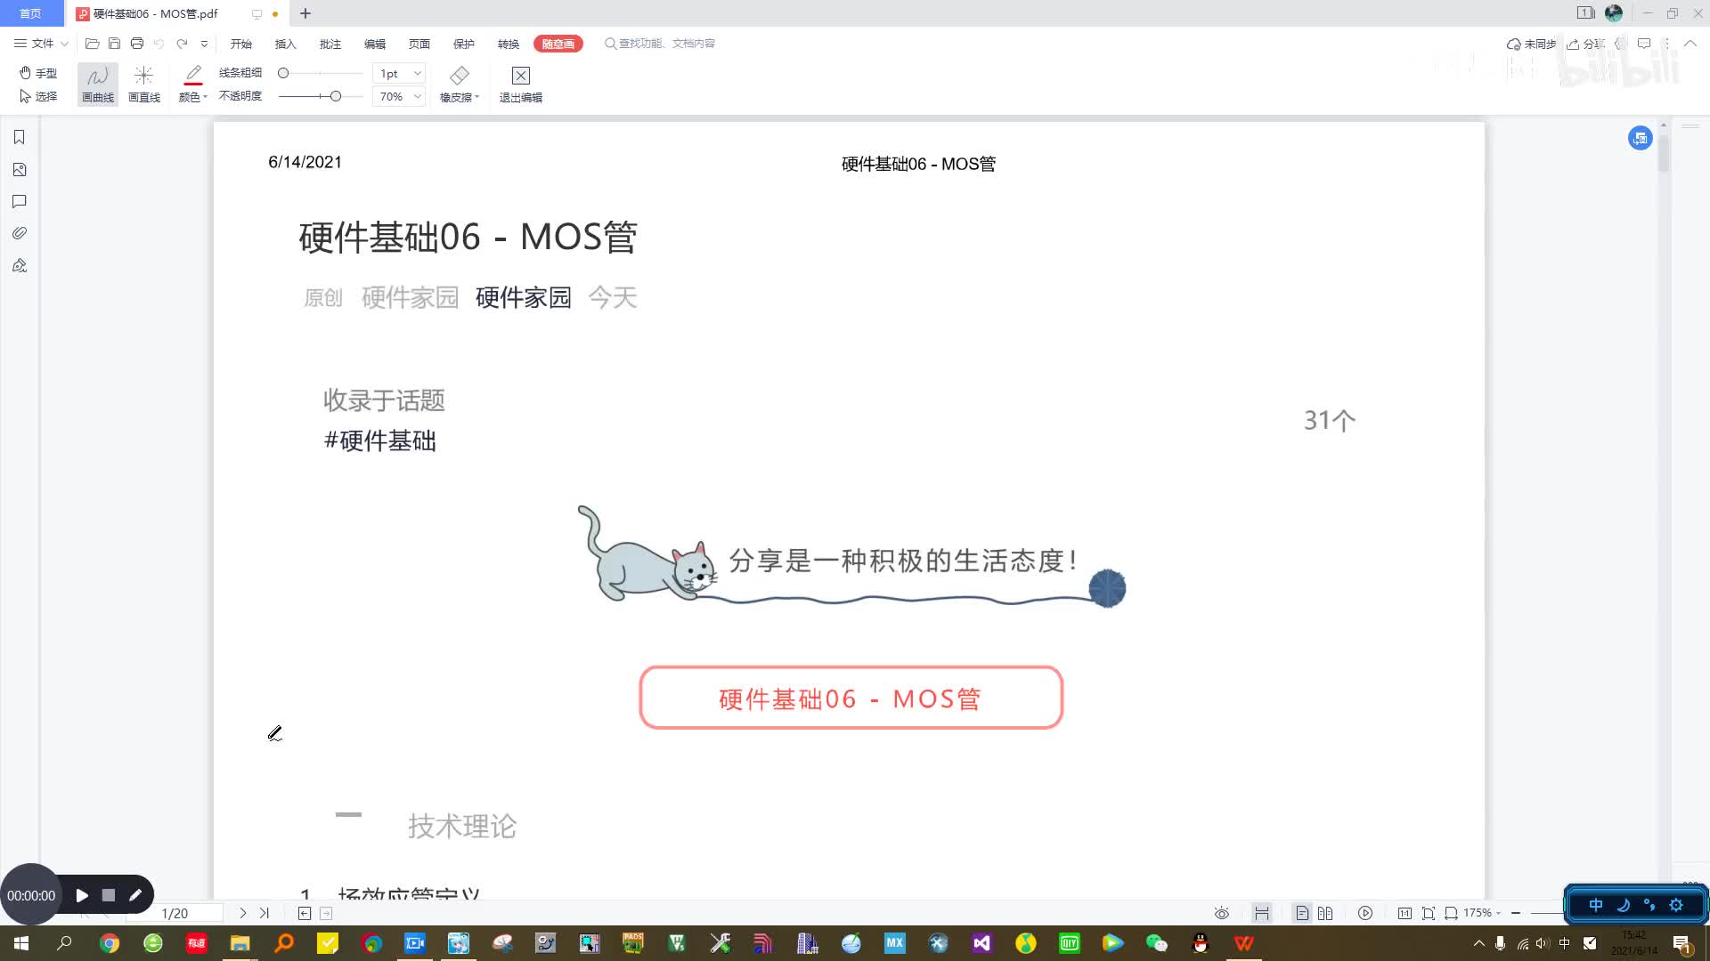Open the Start (开始) ribbon tab
The image size is (1710, 961).
241,44
